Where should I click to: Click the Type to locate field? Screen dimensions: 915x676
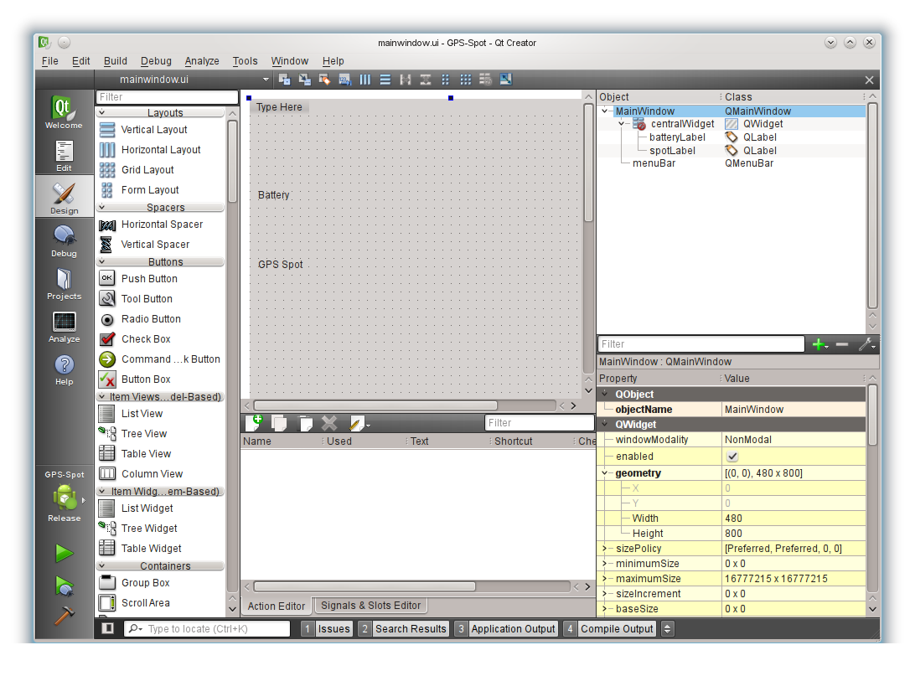[207, 628]
